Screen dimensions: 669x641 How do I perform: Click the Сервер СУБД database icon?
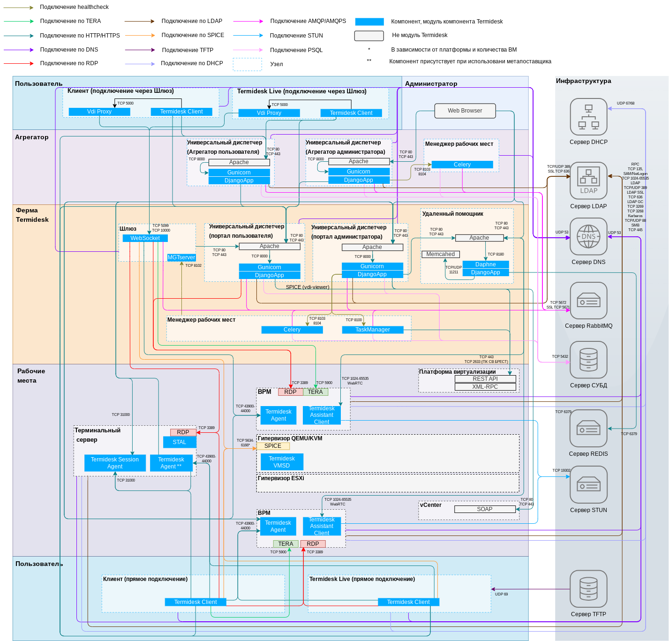pyautogui.click(x=588, y=360)
